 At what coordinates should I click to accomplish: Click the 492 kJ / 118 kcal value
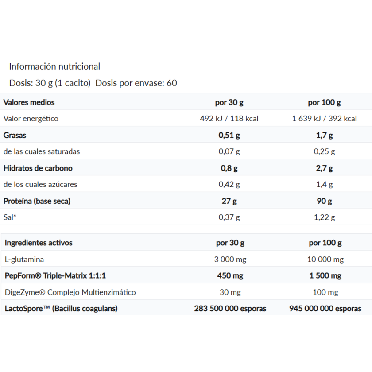pyautogui.click(x=229, y=119)
